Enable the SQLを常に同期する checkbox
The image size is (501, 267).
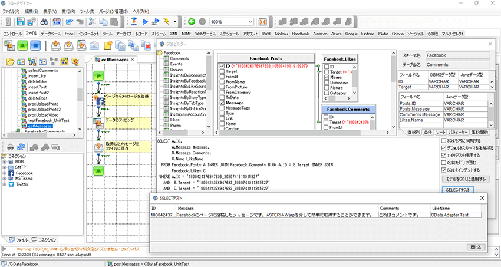coord(443,140)
